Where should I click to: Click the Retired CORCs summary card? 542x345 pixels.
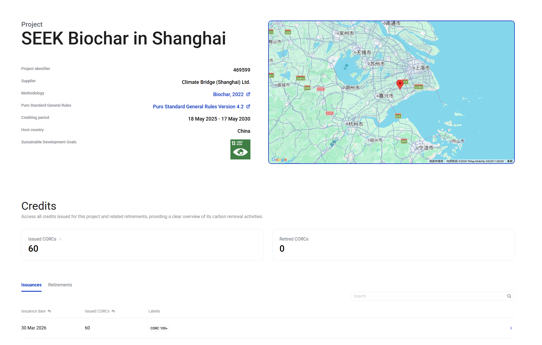click(393, 245)
